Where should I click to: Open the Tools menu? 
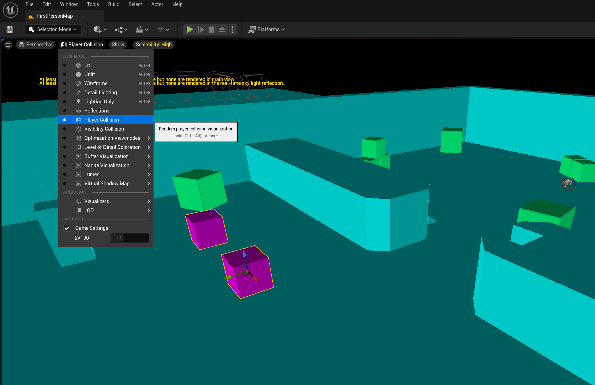pyautogui.click(x=93, y=4)
